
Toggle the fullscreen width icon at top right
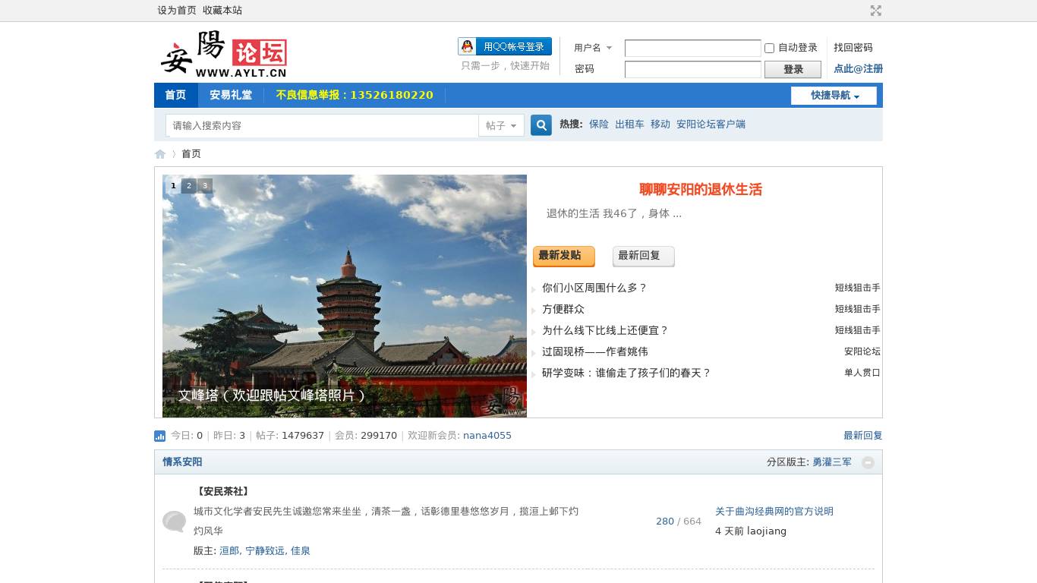pyautogui.click(x=875, y=11)
